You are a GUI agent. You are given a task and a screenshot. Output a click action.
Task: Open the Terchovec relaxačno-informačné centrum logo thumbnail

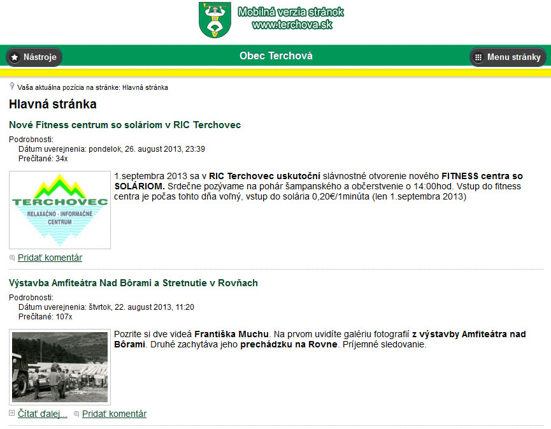tap(59, 208)
